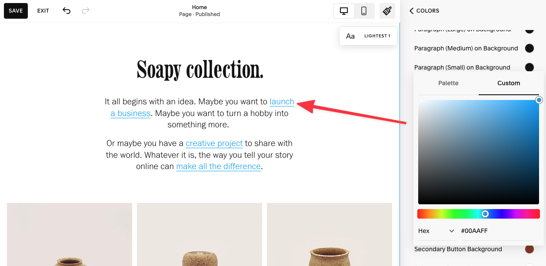Switch to the Palette tab
Viewport: 546px width, 266px height.
pyautogui.click(x=448, y=83)
